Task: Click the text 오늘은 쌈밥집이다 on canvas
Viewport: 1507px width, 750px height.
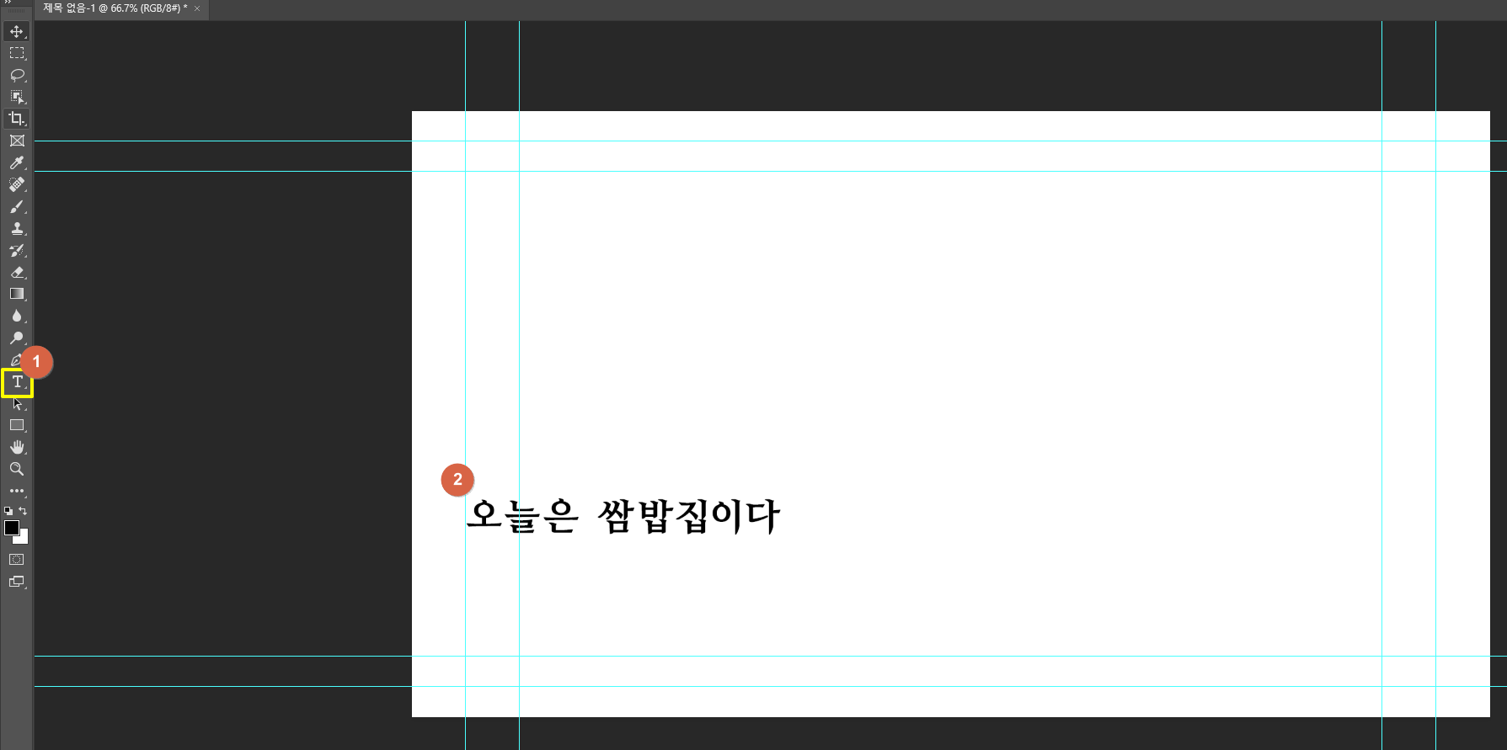Action: (623, 516)
